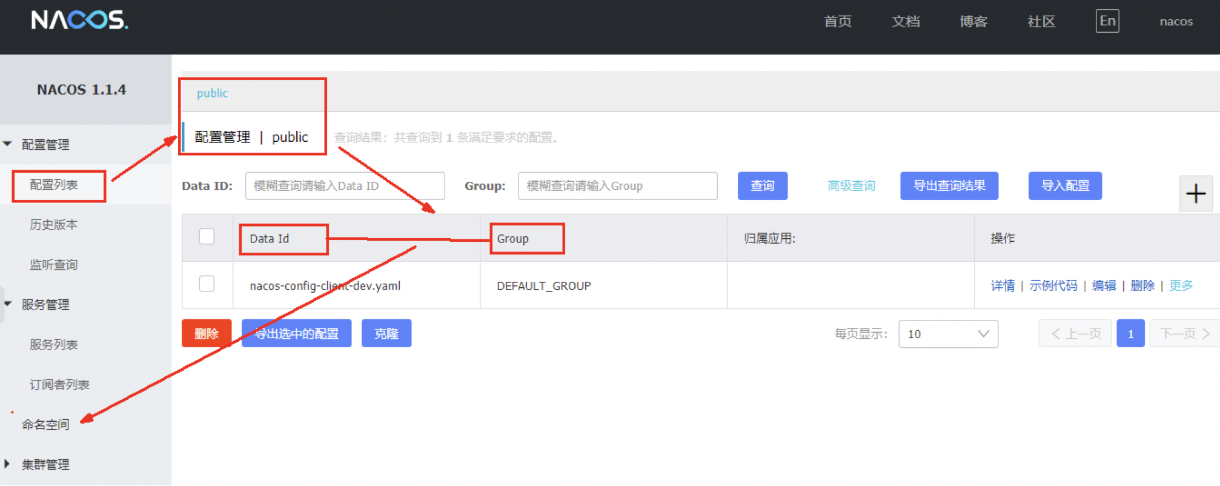The height and width of the screenshot is (486, 1220).
Task: Click the 查询 search button
Action: (x=762, y=186)
